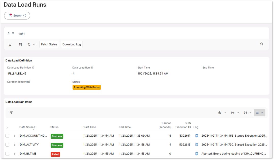Click the export arrow icon
Image resolution: width=274 pixels, height=160 pixels.
pos(233,113)
